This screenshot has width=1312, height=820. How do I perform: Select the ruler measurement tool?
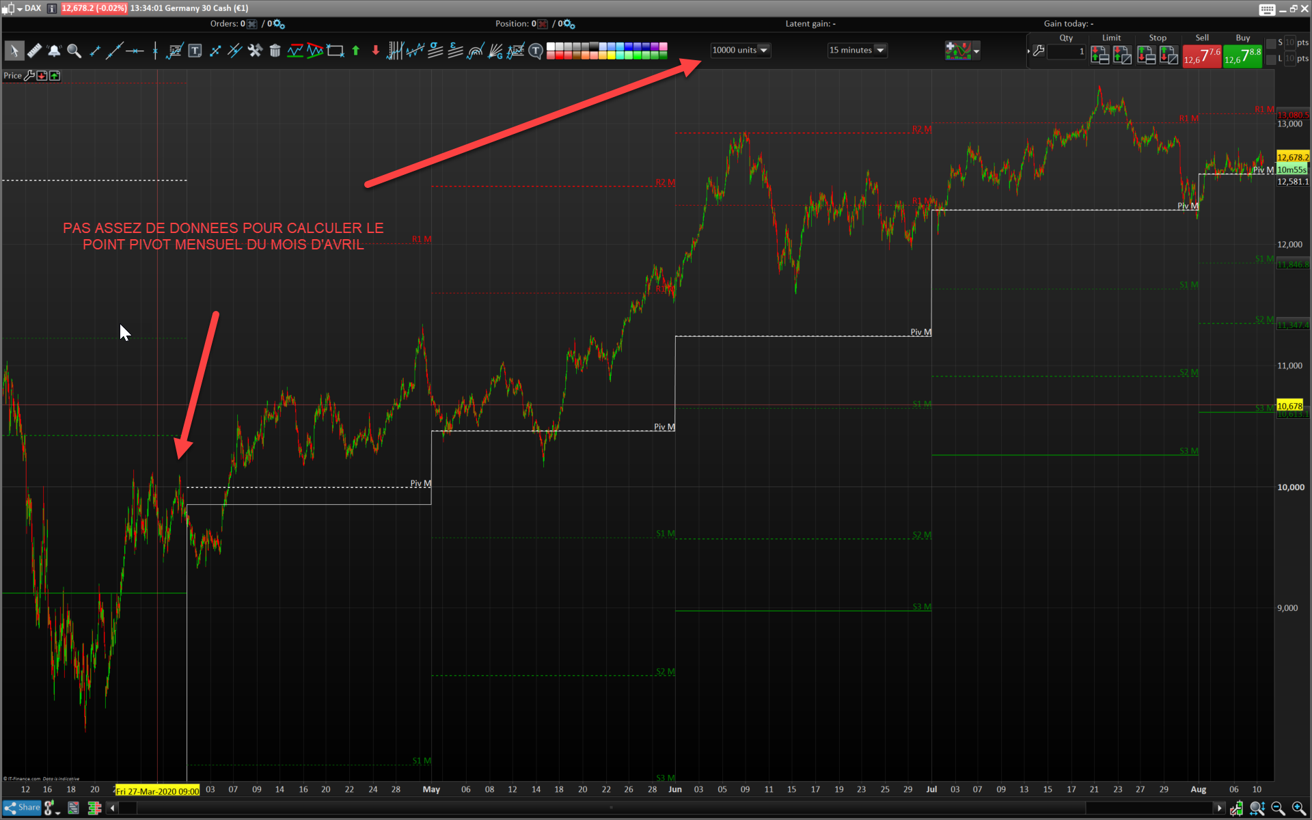click(x=34, y=51)
